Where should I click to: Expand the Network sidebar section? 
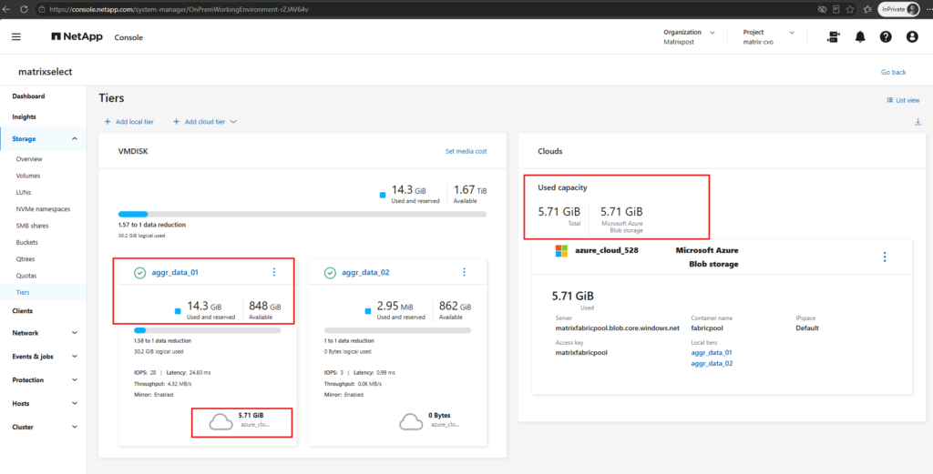[43, 333]
